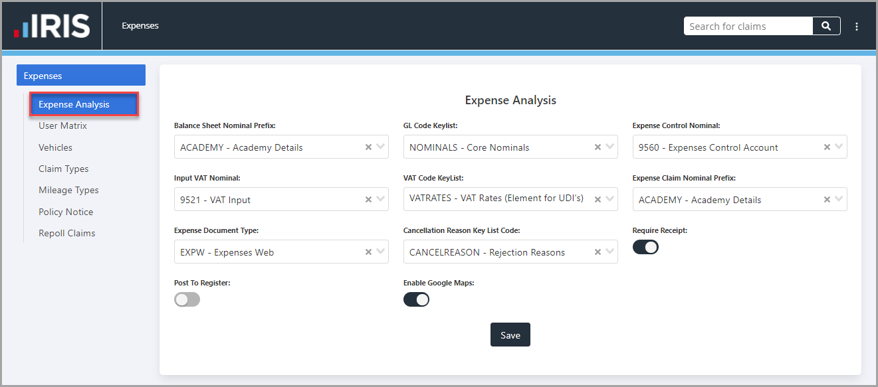The height and width of the screenshot is (387, 878).
Task: Click 'EXPW - Expenses Web' value
Action: pos(227,252)
